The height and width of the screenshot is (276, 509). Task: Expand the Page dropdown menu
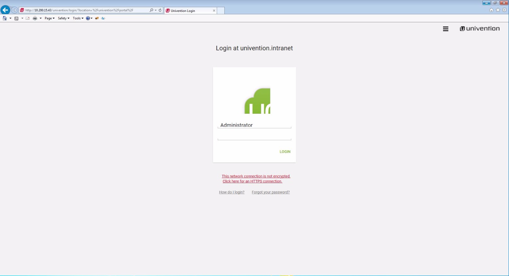click(x=50, y=18)
